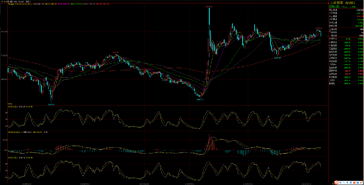Click the highest price label at candlestick peak

click(x=209, y=6)
